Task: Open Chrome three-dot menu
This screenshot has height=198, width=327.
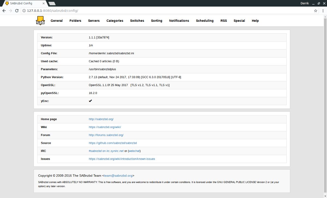Action: click(323, 11)
